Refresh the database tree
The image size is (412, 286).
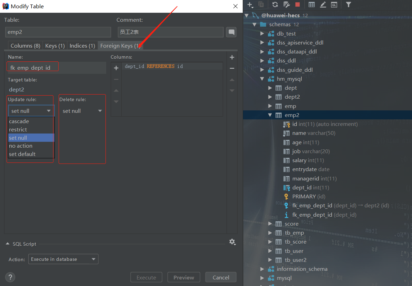[x=275, y=4]
